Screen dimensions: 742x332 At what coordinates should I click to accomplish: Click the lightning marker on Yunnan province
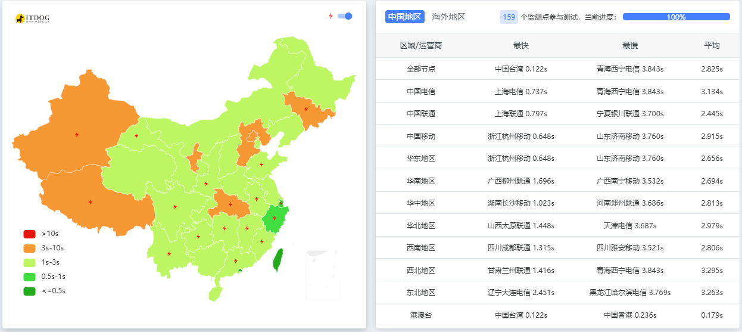(x=169, y=254)
